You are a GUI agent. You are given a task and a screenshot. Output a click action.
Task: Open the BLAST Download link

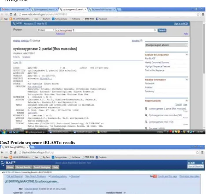(75, 176)
